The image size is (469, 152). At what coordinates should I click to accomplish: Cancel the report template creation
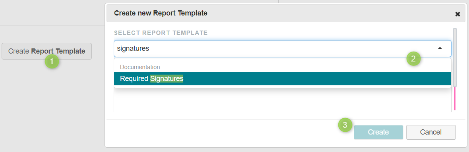pos(431,132)
